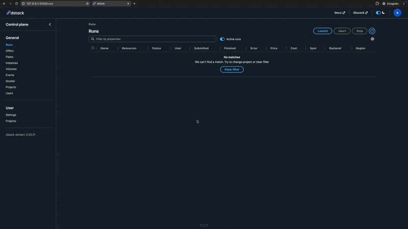
Task: Open table preferences gear icon
Action: click(372, 39)
